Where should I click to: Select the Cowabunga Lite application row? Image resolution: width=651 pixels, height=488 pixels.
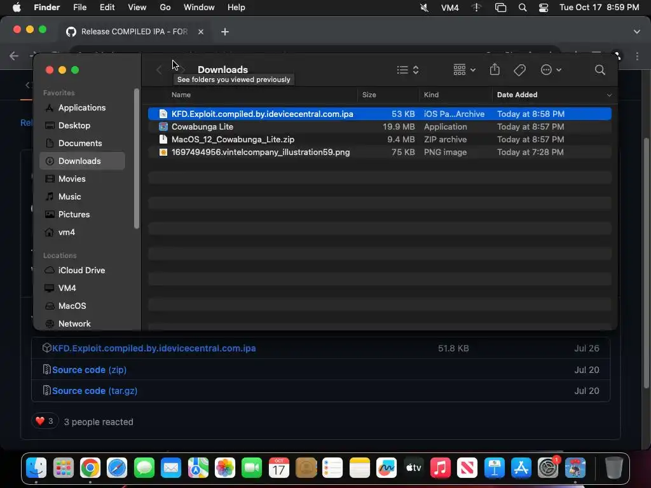(x=380, y=126)
